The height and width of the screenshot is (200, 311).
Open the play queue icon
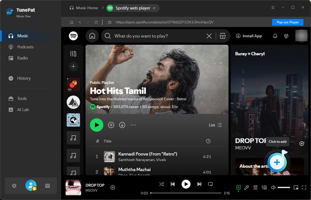coord(255,187)
